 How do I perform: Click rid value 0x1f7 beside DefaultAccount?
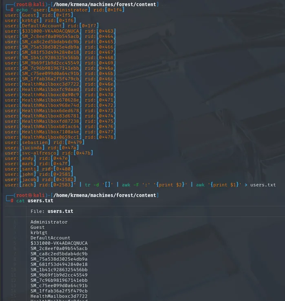tap(89, 26)
